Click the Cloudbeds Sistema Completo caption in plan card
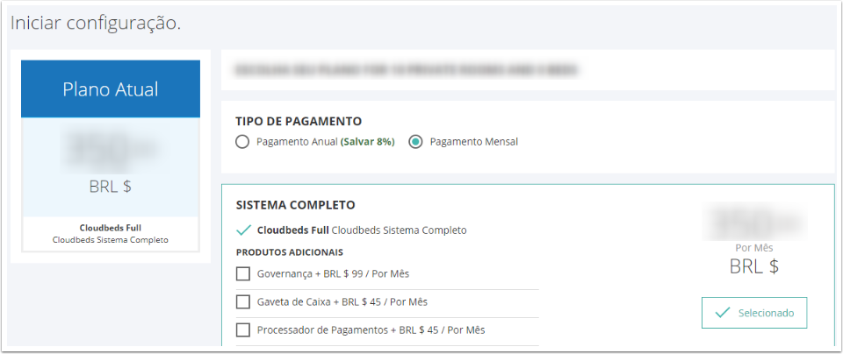Viewport: 843px width, 354px height. coord(111,240)
